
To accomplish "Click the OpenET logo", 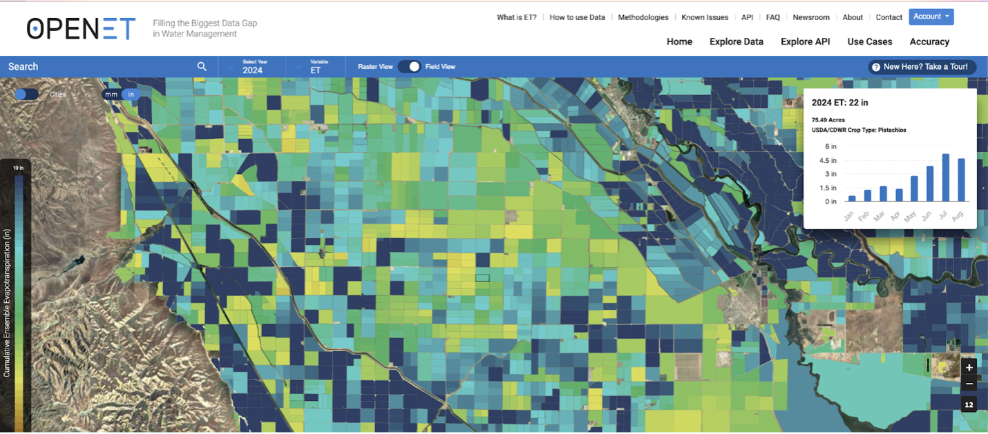I will pyautogui.click(x=78, y=28).
